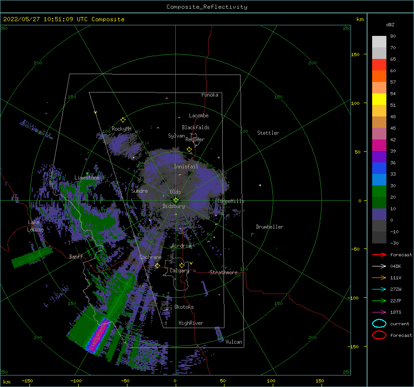Click the Banff town label
The height and width of the screenshot is (387, 414).
(76, 256)
